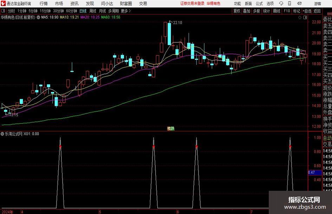The image size is (332, 214).
Task: Click 证券交易未登录 login link
Action: [192, 4]
